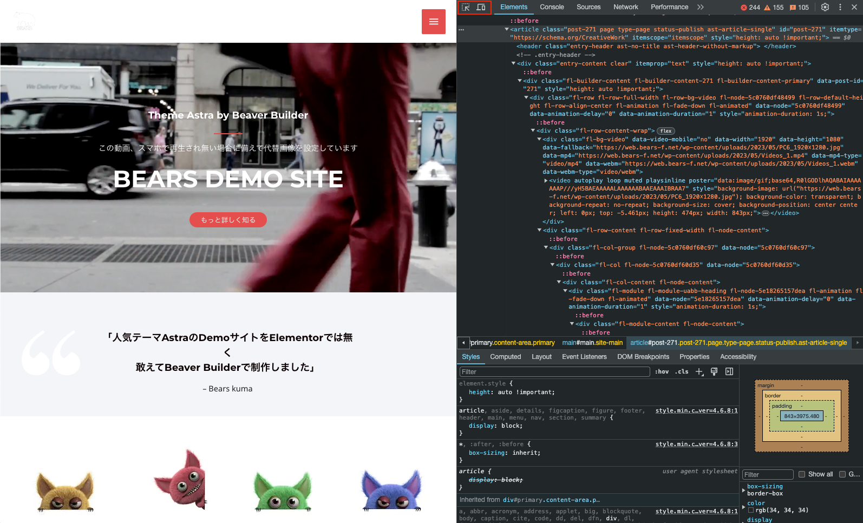
Task: Expand the color computed property
Action: coord(744,507)
